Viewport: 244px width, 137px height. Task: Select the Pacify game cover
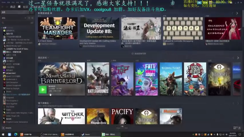122,116
